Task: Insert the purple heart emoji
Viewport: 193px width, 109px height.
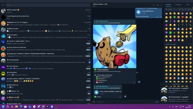Action: [x=166, y=33]
